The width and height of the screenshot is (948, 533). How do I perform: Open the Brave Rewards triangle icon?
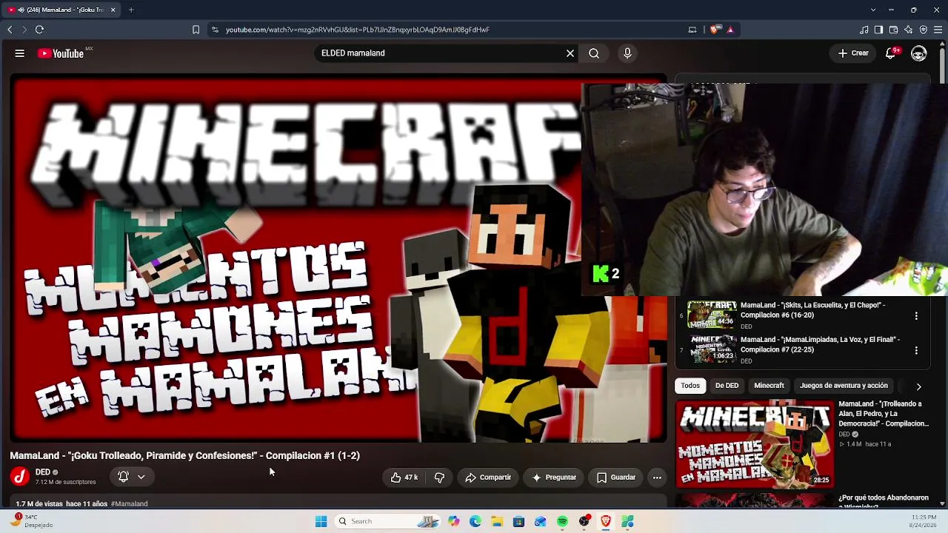[730, 30]
